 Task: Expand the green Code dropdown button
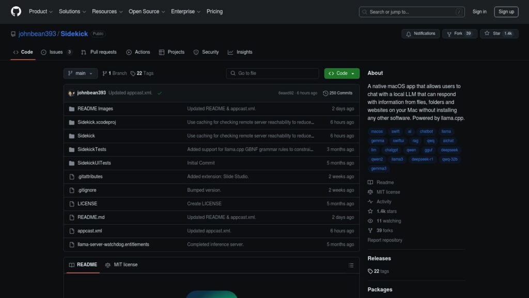tap(342, 73)
